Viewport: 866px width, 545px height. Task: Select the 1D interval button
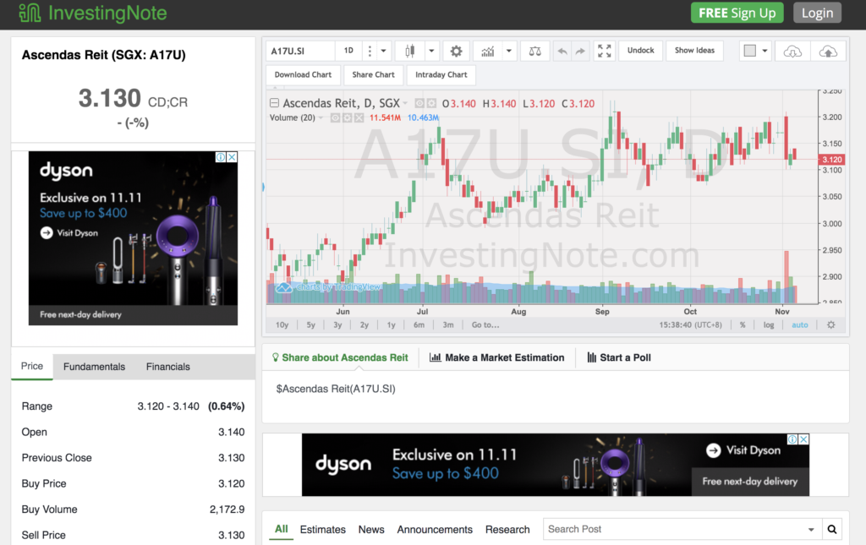(348, 51)
